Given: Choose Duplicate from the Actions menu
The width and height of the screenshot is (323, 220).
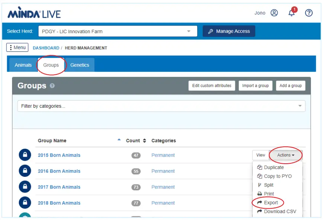Looking at the screenshot, I should point(270,167).
